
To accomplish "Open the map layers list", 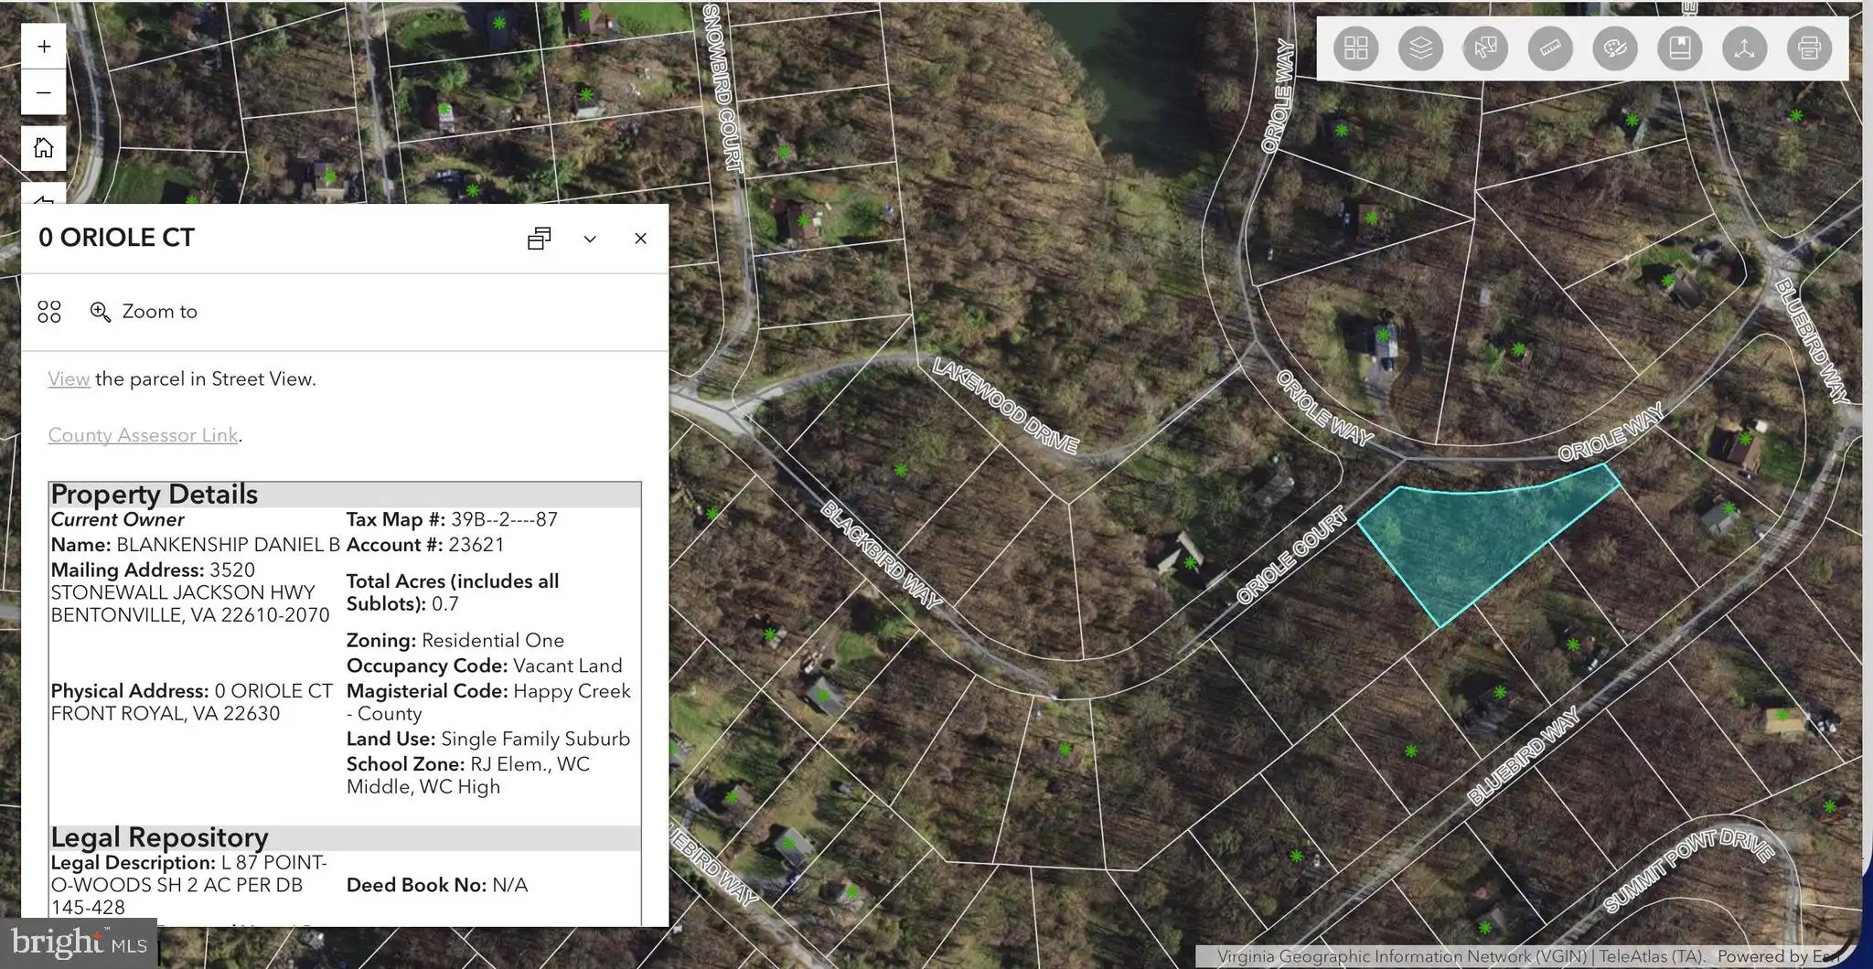I will (1420, 48).
